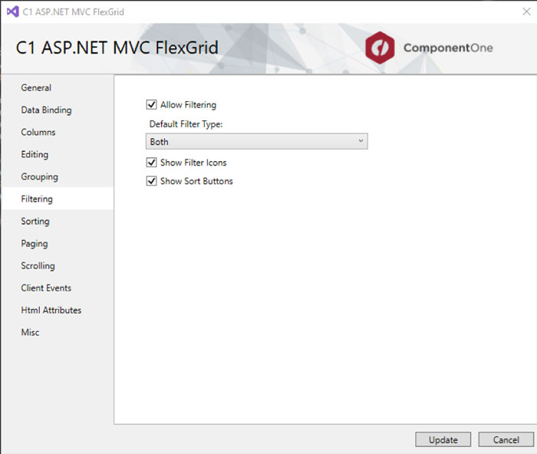The width and height of the screenshot is (537, 454).
Task: Uncheck the Allow Filtering checkbox
Action: [151, 104]
